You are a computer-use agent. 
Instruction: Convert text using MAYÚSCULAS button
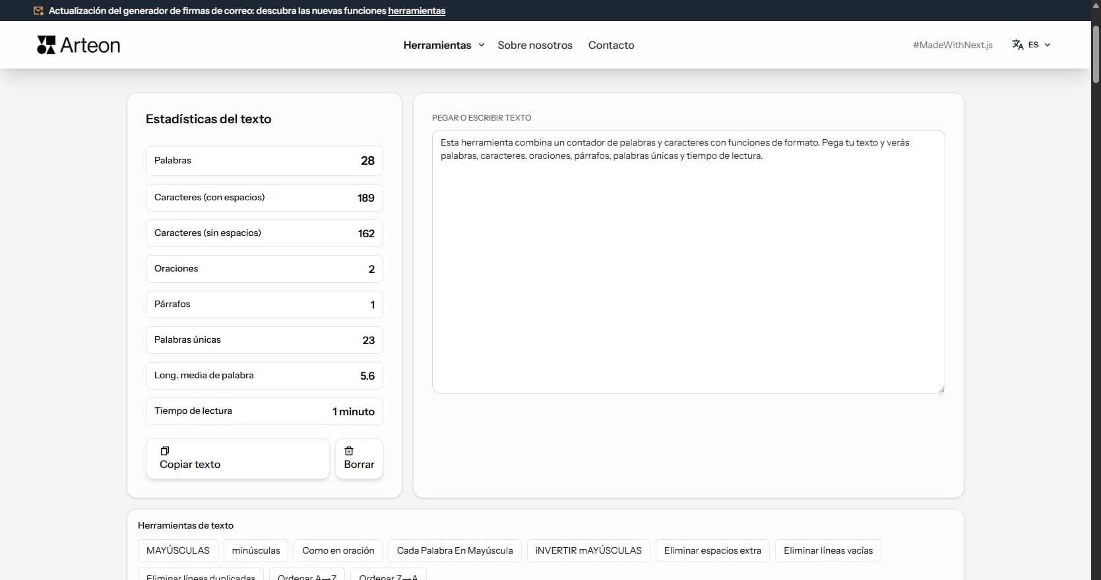[x=177, y=550]
